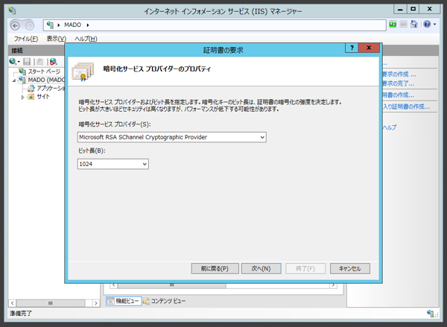The image size is (447, 327).
Task: Click the right arrow of 接続 panel scrollbar
Action: tap(96, 303)
